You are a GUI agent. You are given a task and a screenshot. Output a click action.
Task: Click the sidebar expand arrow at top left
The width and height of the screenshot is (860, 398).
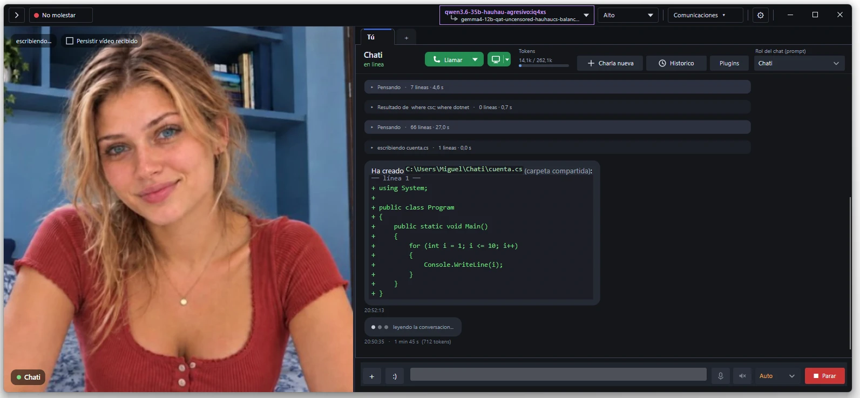(17, 15)
